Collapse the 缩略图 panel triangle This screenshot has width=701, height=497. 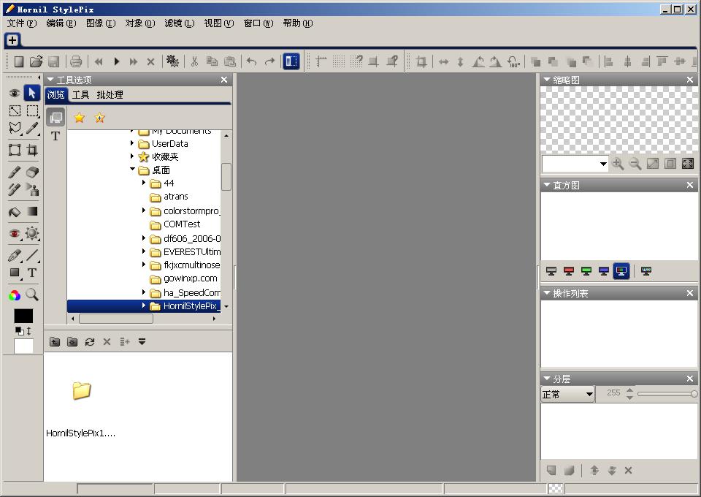tap(546, 80)
